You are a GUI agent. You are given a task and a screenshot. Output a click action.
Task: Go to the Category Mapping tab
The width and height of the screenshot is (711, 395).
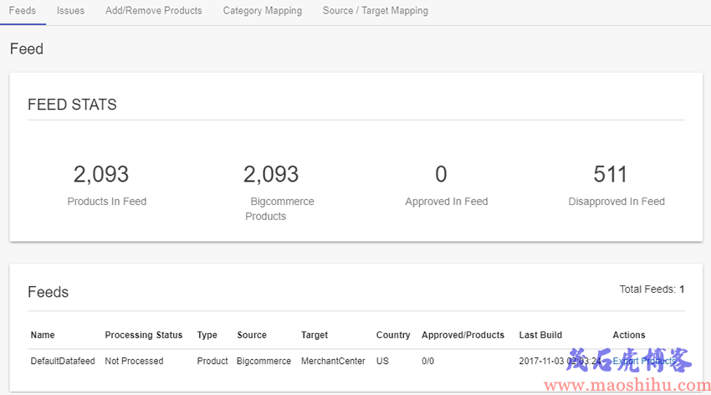click(262, 10)
